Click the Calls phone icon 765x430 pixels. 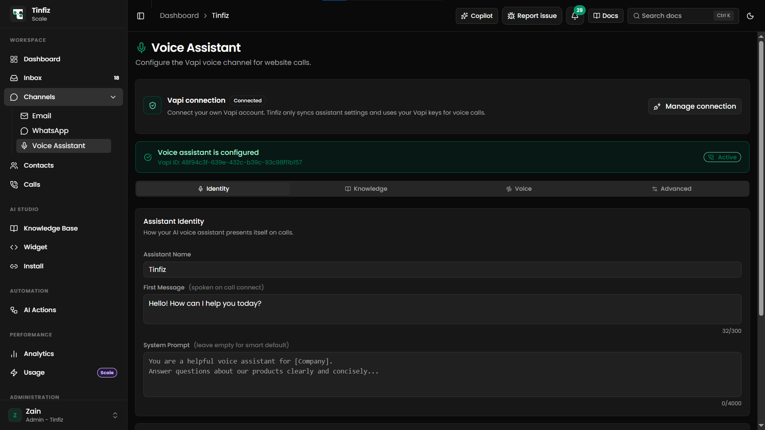tap(14, 185)
